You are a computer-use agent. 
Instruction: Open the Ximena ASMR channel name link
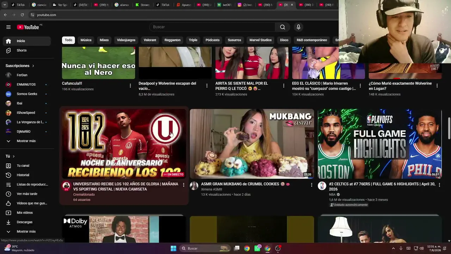point(211,189)
